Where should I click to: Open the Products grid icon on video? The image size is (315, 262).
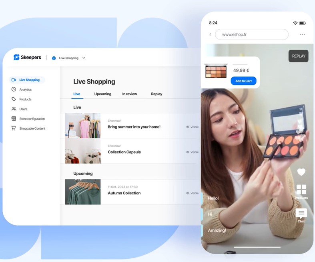pyautogui.click(x=301, y=190)
